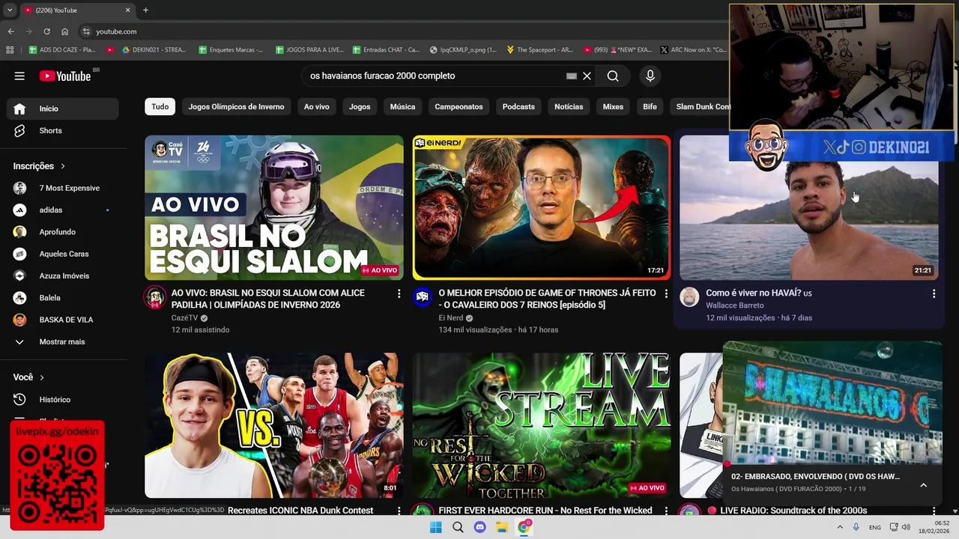Select the Música filter chip
Viewport: 959px width, 539px height.
pos(402,106)
